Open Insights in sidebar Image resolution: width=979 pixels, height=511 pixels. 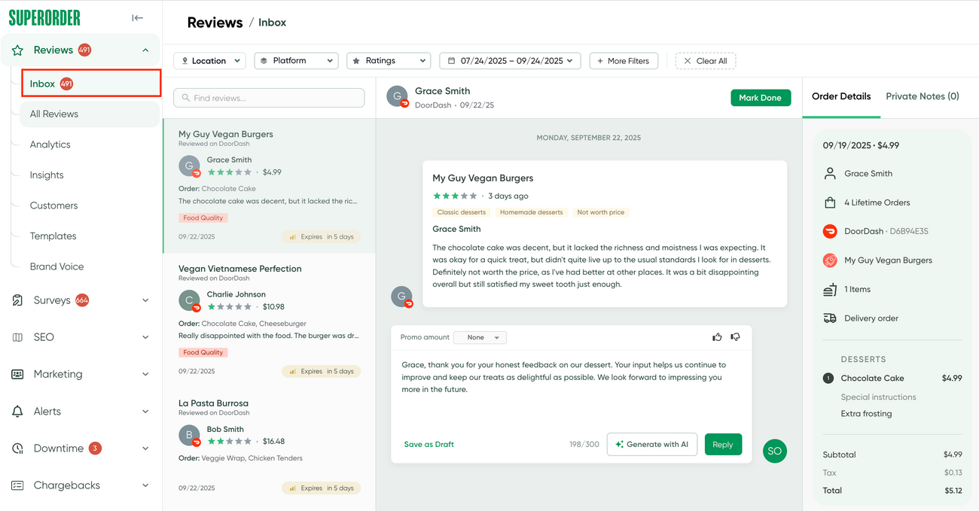[x=47, y=175]
